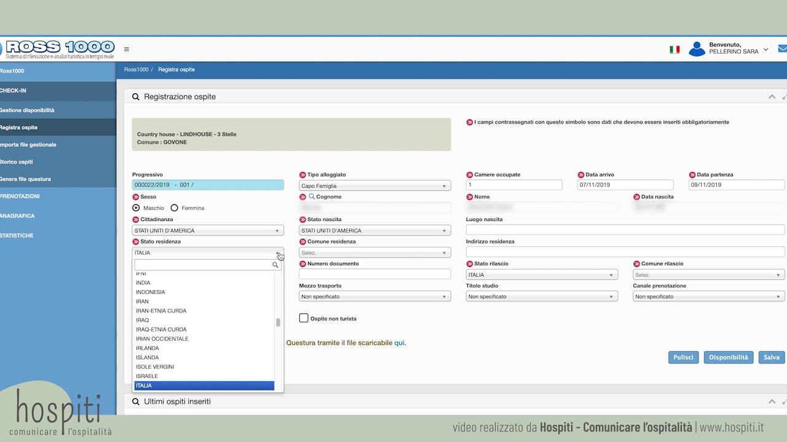The width and height of the screenshot is (787, 442).
Task: Open the Comune residenza dropdown
Action: point(375,253)
